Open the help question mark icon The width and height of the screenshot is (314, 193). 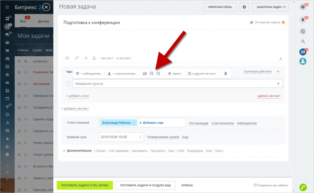pyautogui.click(x=303, y=7)
